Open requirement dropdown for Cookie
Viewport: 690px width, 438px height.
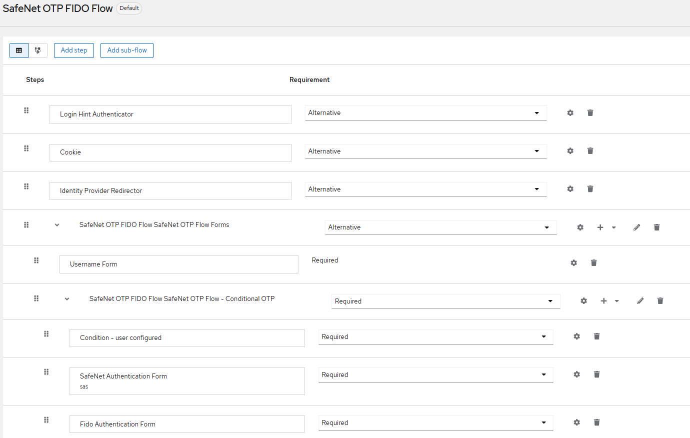click(425, 151)
